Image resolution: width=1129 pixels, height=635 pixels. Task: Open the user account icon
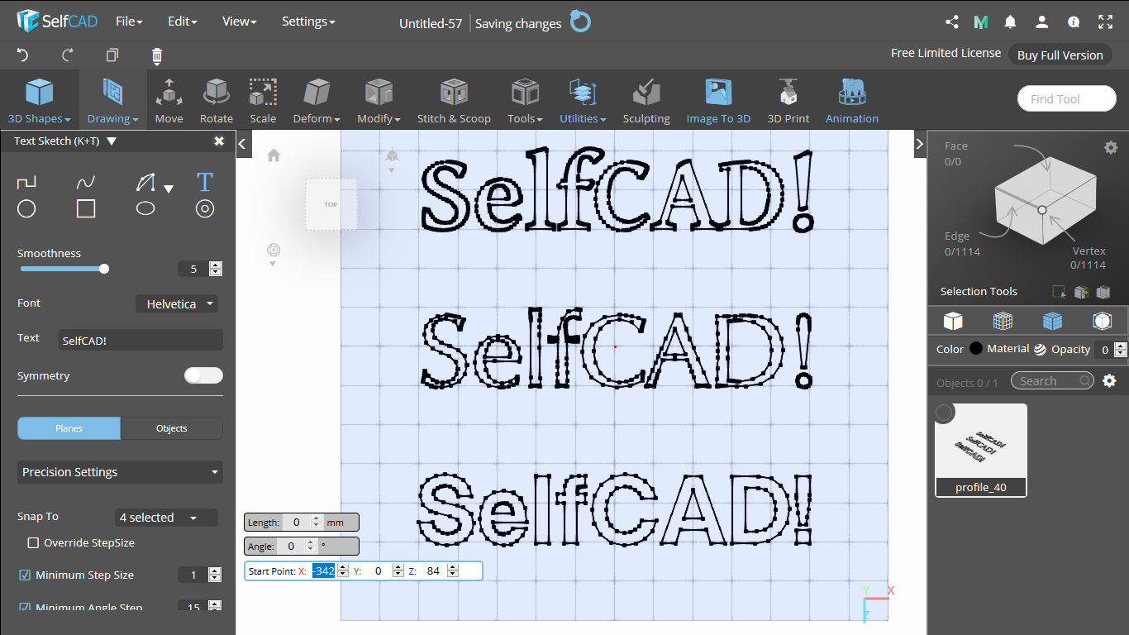(x=1042, y=22)
